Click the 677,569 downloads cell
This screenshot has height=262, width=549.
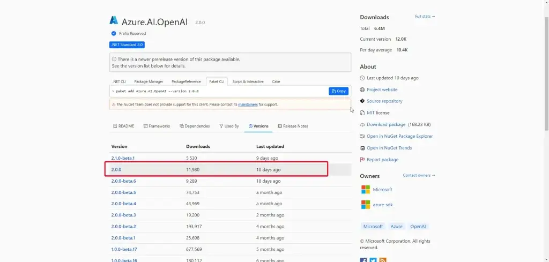[x=194, y=249]
